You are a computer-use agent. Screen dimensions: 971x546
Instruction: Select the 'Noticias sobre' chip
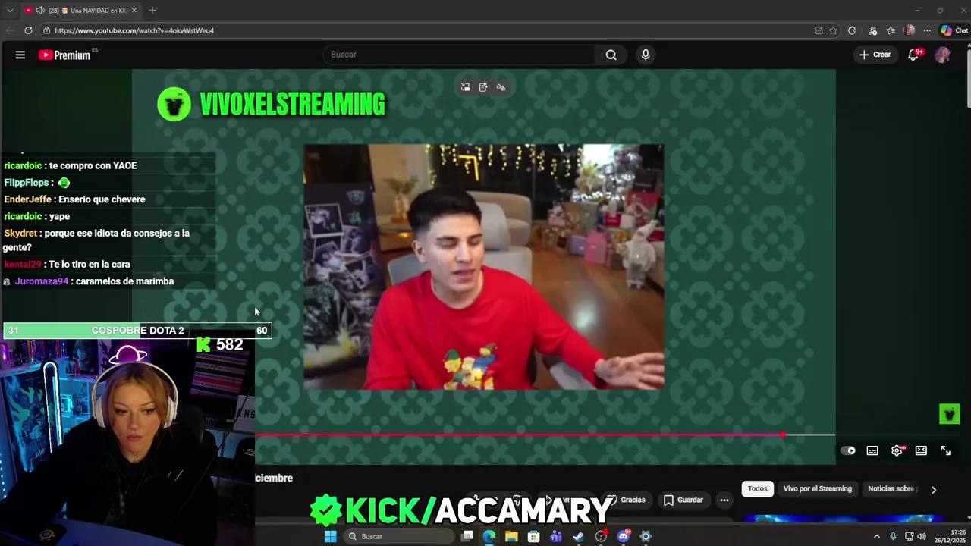[x=892, y=488]
